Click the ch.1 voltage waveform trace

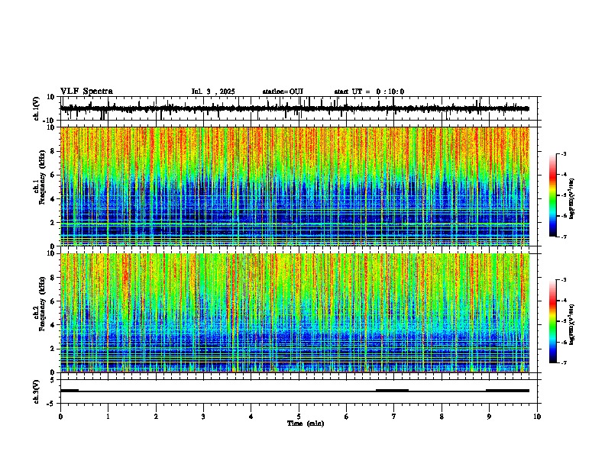(x=294, y=108)
